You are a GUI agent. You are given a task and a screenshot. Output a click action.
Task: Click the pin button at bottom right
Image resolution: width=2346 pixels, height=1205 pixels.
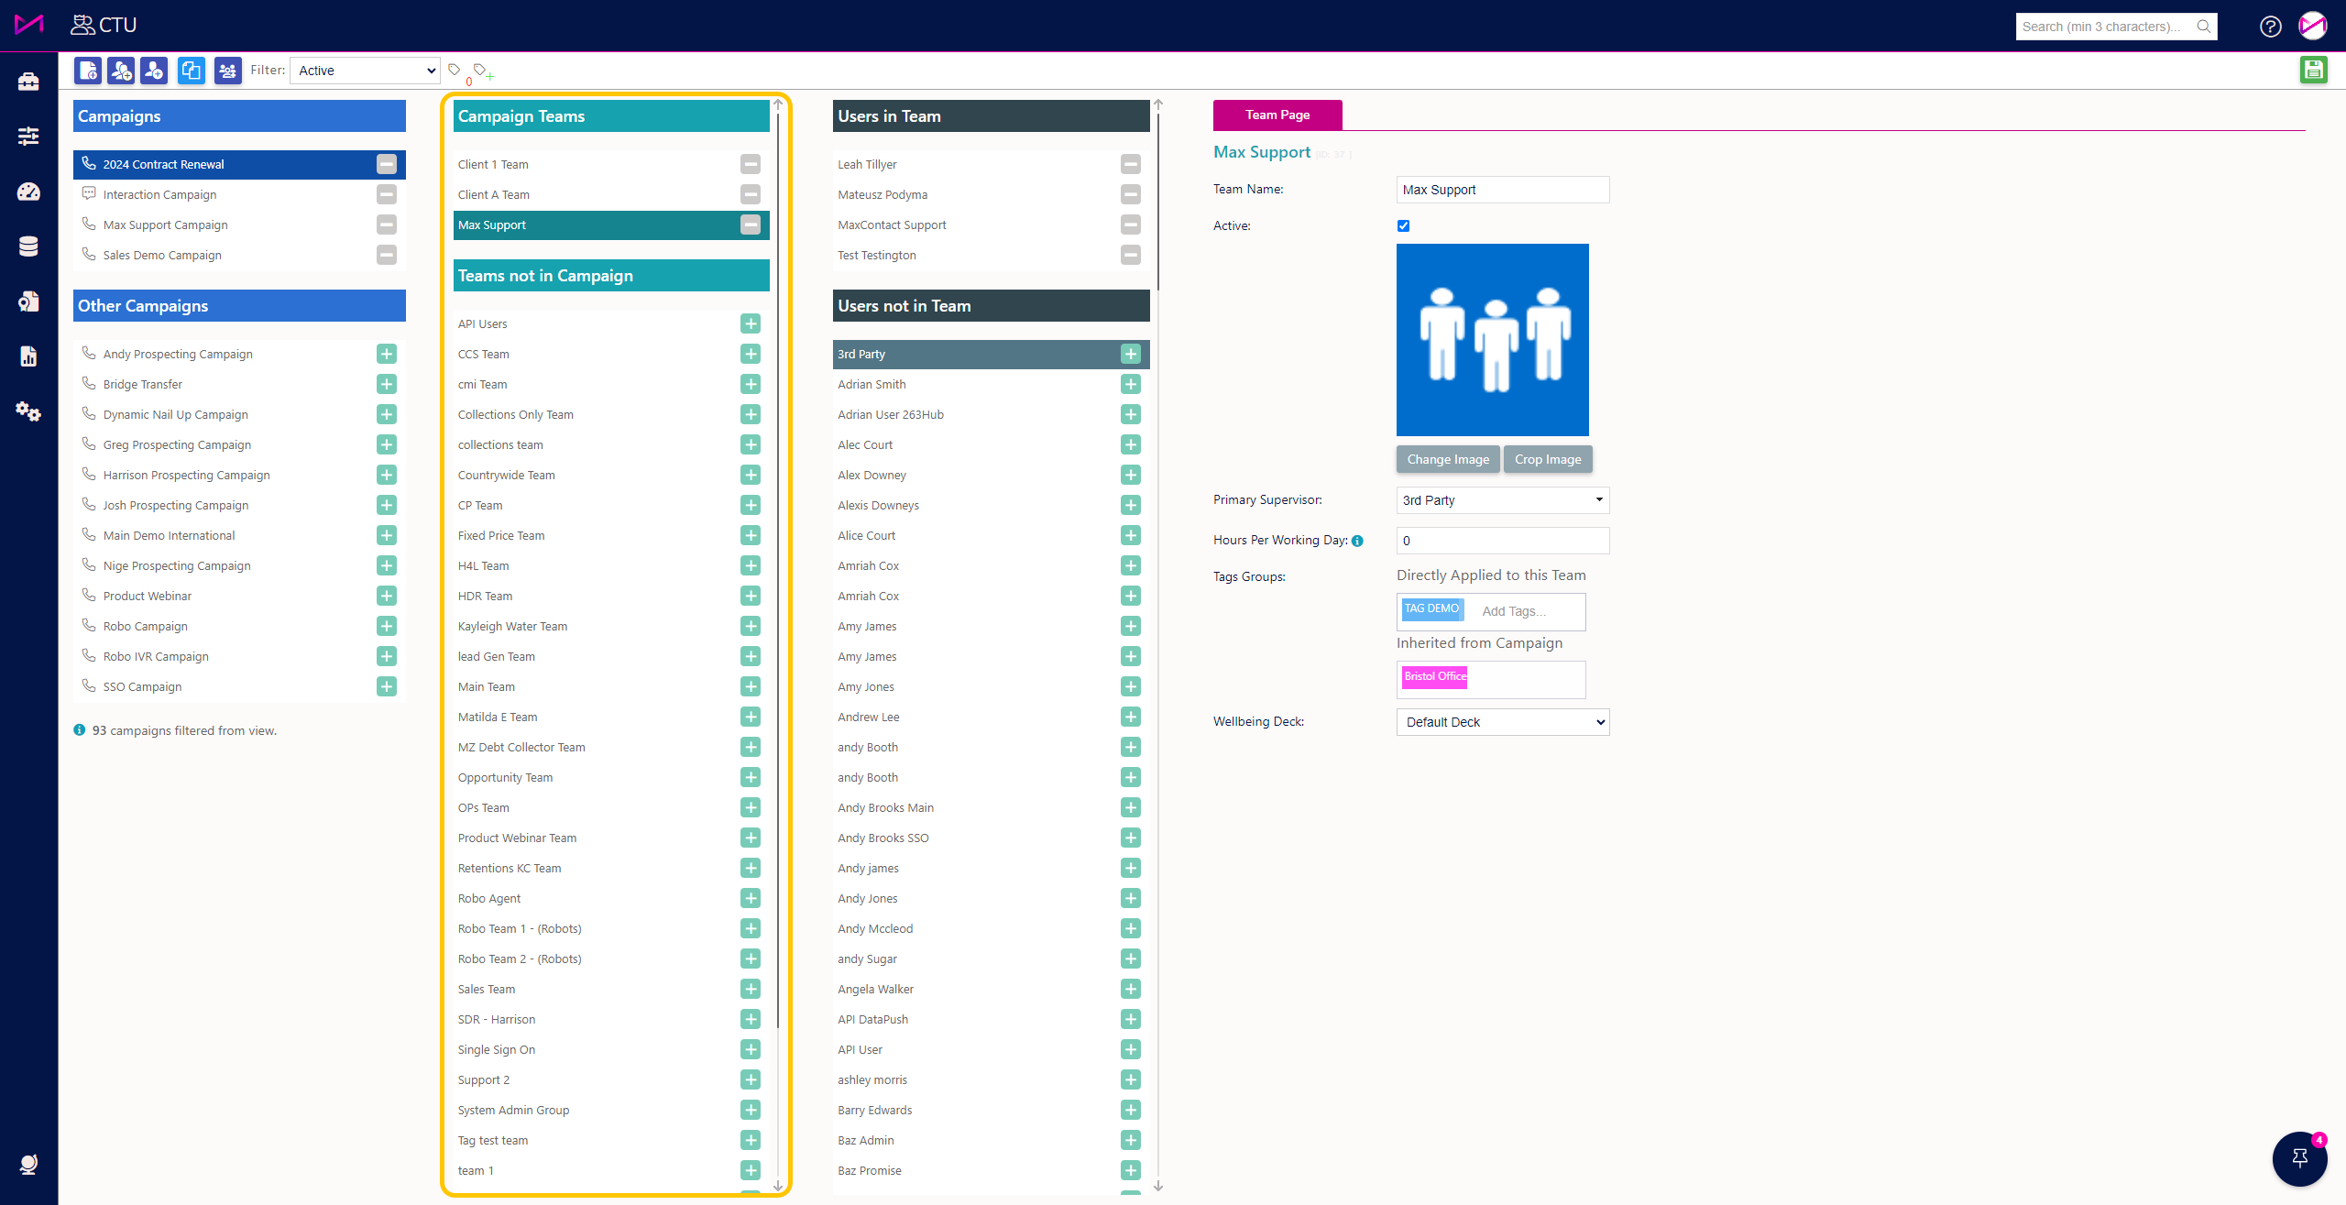point(2299,1158)
